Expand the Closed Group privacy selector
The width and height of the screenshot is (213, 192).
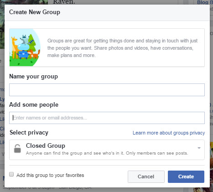coord(107,150)
